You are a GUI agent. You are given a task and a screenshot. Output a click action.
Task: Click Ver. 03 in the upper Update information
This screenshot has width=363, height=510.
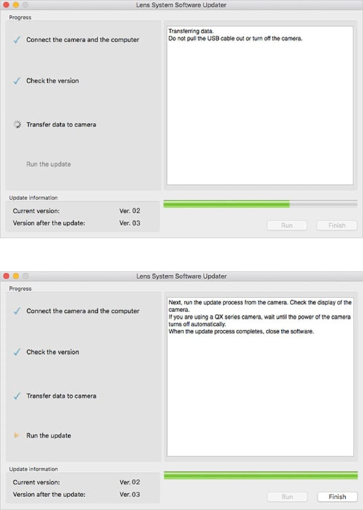(x=130, y=223)
